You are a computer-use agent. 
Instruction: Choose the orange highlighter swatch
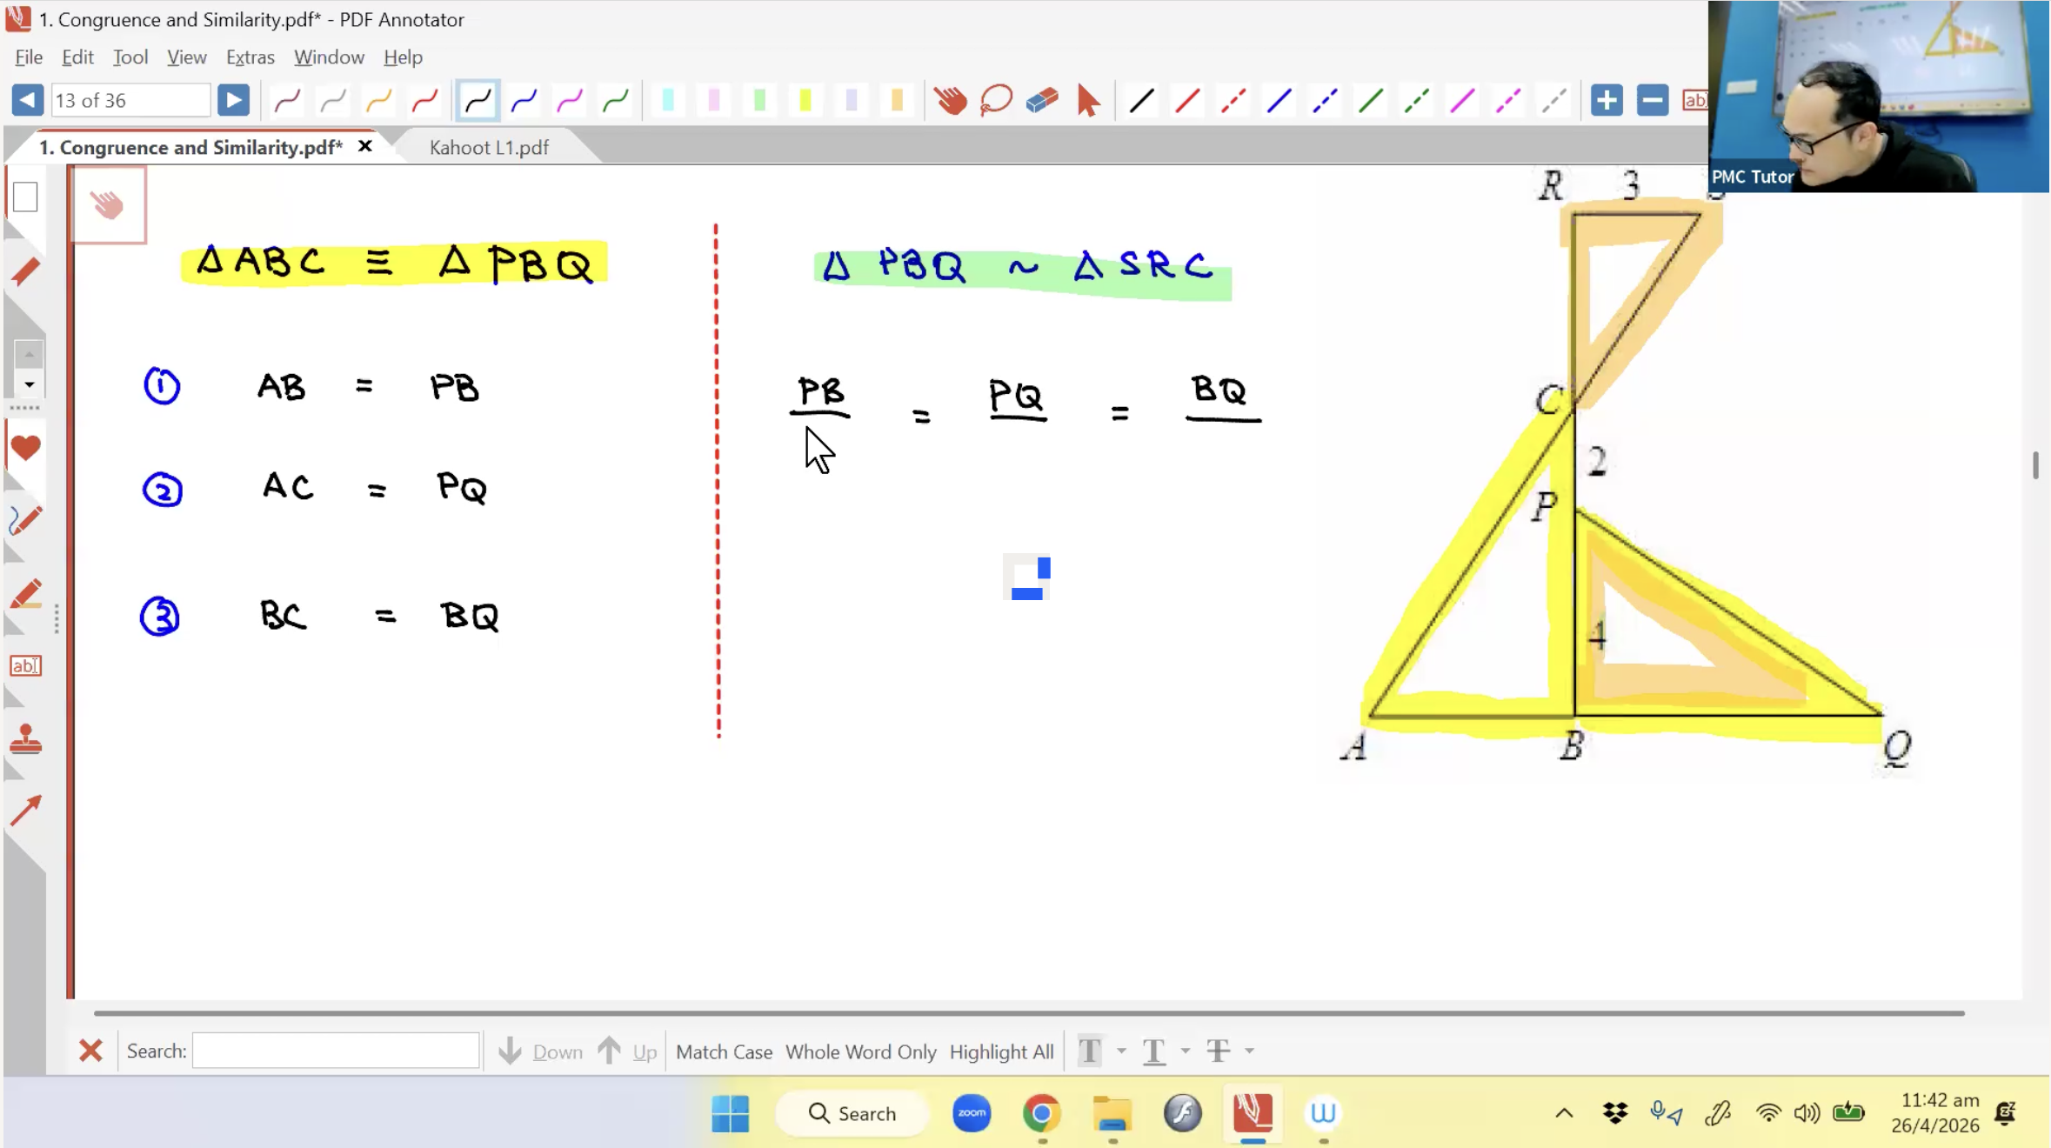(x=898, y=101)
